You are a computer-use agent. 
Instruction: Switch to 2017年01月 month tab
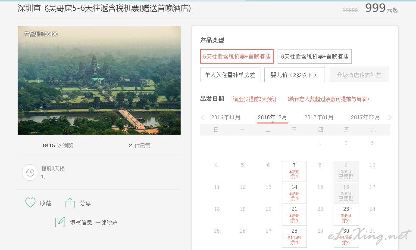coord(319,117)
